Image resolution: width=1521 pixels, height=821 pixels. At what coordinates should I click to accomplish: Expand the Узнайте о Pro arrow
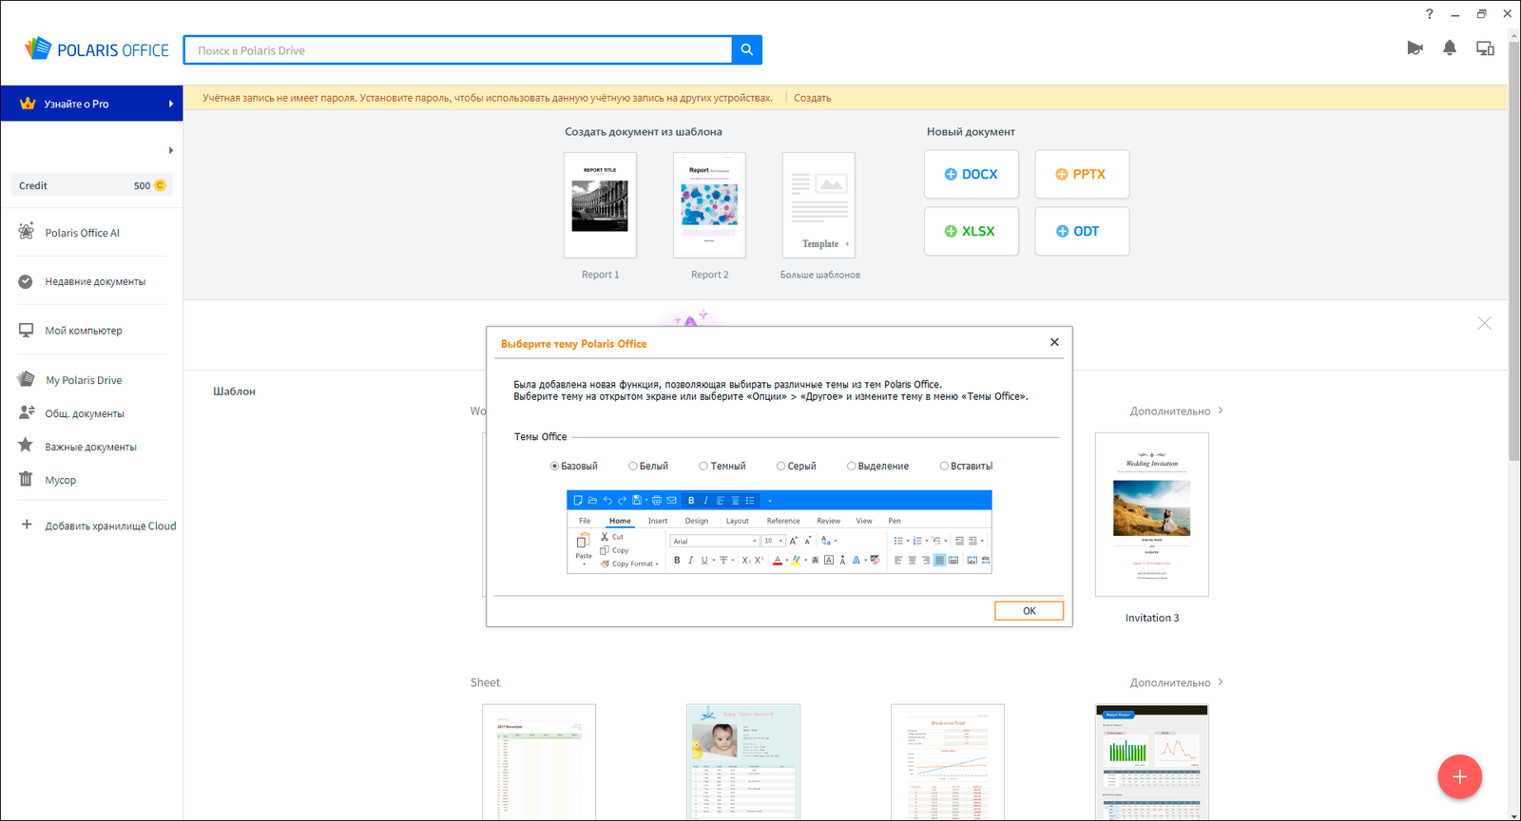(x=171, y=104)
